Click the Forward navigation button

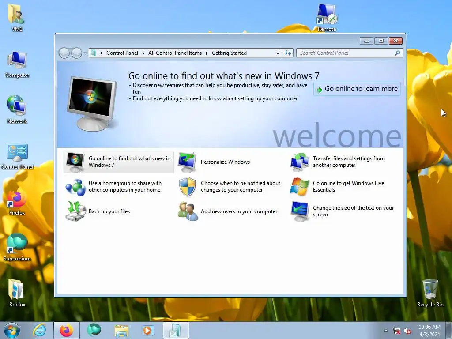point(76,53)
